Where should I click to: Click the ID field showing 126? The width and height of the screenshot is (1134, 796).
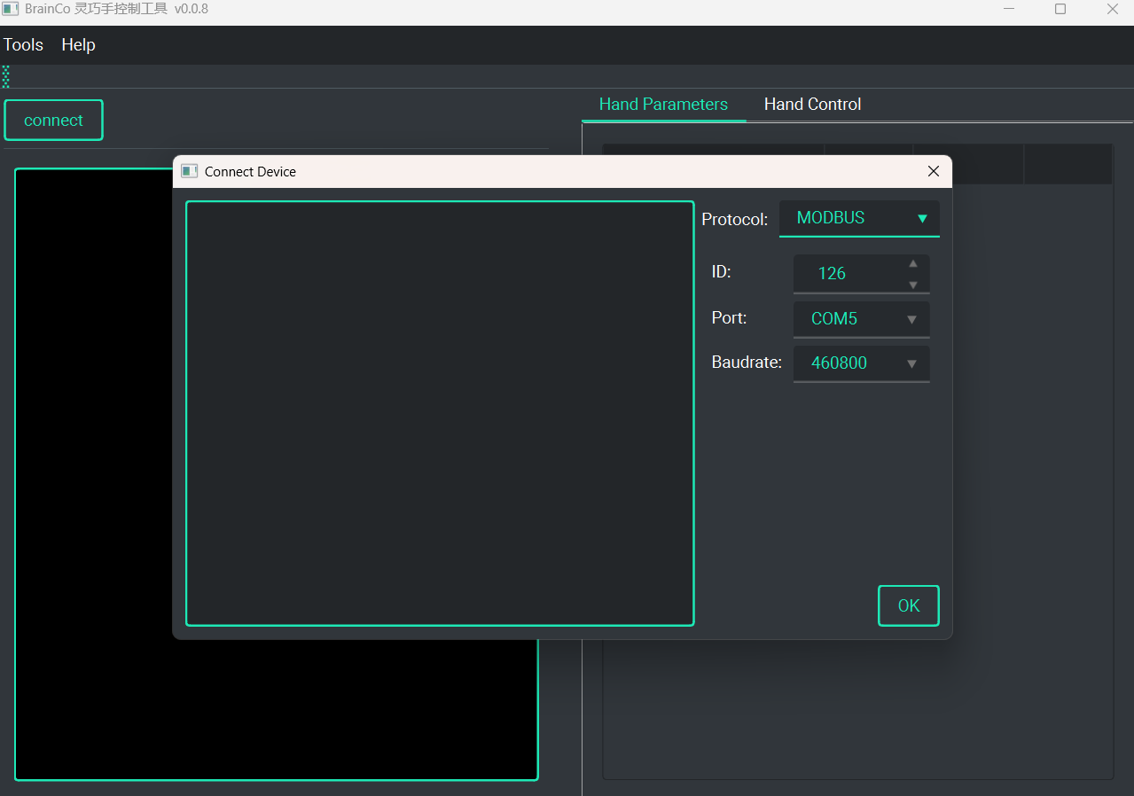pos(842,274)
